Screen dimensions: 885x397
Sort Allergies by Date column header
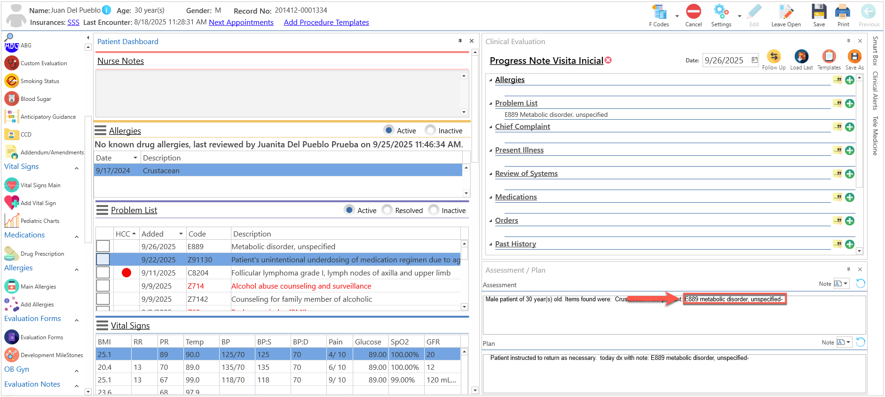117,158
